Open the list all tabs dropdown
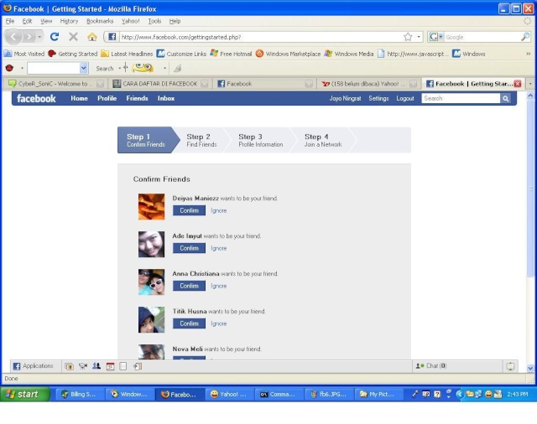 coord(530,84)
